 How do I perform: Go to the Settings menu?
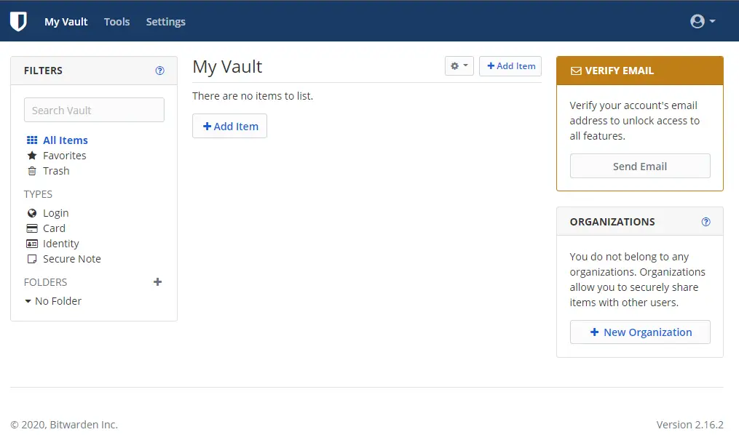coord(165,22)
